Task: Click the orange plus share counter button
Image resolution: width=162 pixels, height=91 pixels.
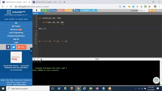Action: pos(21,47)
